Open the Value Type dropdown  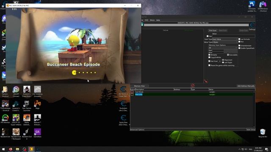coord(225,42)
